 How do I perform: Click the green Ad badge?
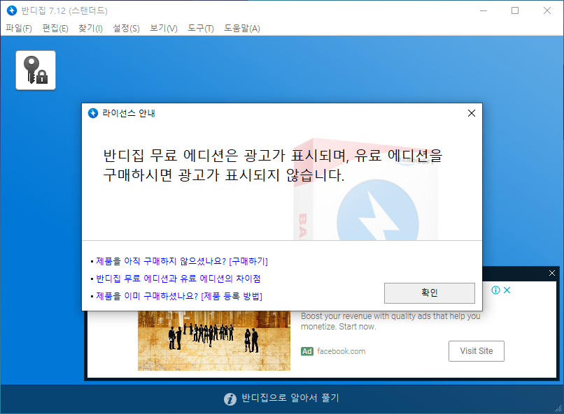coord(306,351)
